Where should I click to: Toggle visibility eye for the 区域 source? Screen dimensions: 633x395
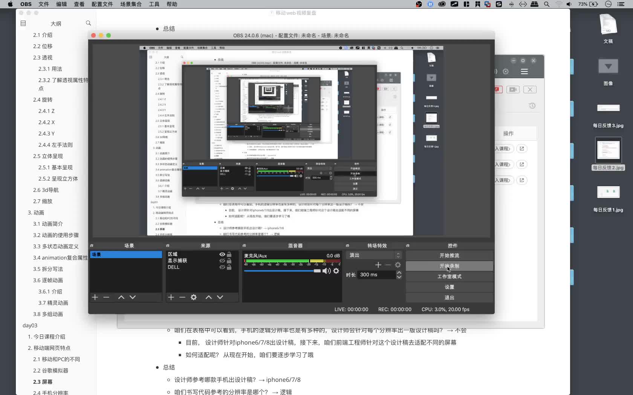click(222, 254)
